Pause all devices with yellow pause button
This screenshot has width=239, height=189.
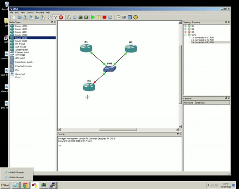[x=99, y=17]
